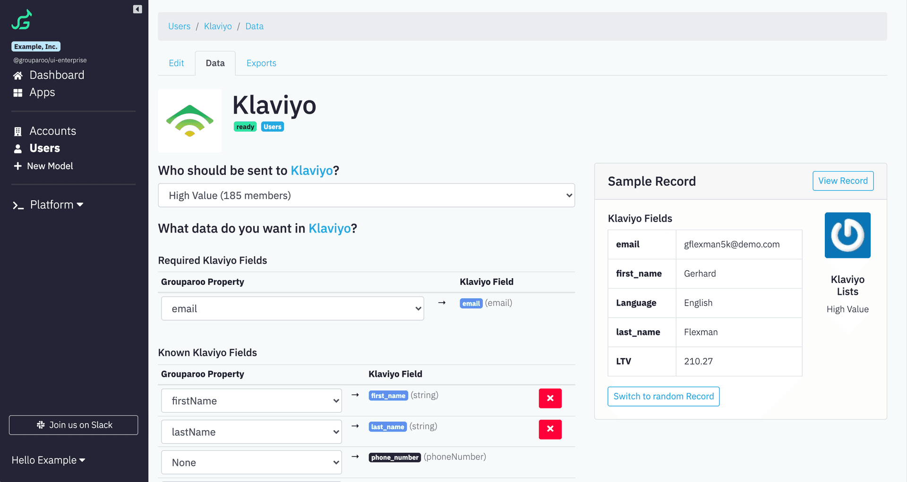Click the Flexman last_name value
The height and width of the screenshot is (482, 907).
coord(701,332)
